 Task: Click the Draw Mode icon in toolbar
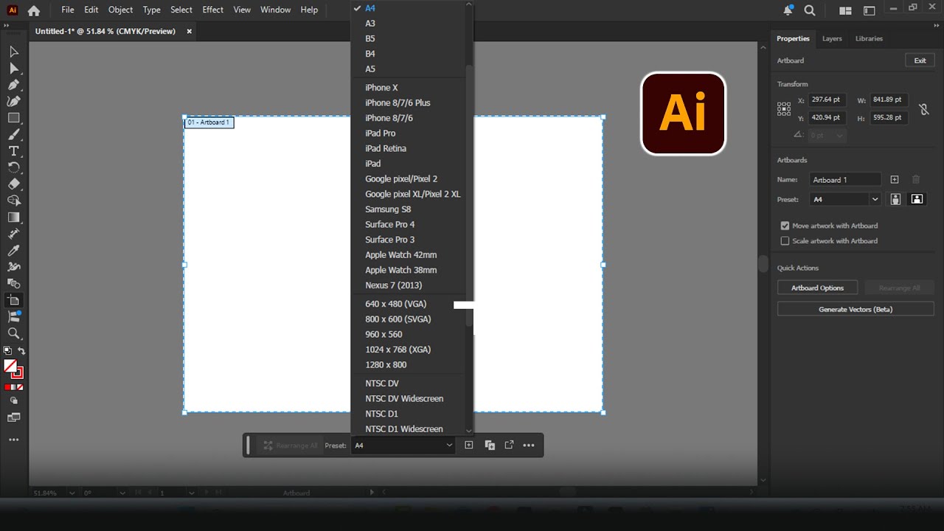[13, 400]
